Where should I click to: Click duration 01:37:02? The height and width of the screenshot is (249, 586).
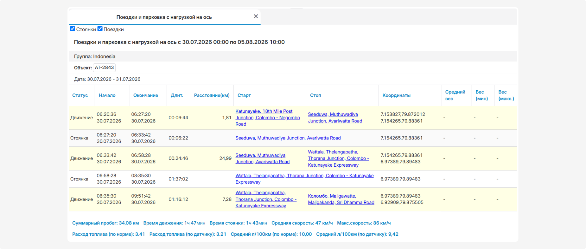point(178,179)
